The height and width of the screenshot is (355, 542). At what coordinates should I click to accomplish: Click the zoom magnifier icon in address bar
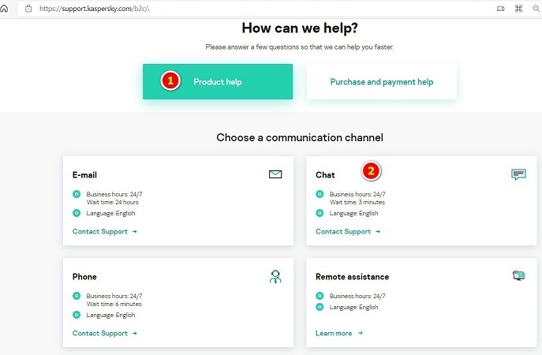[536, 8]
